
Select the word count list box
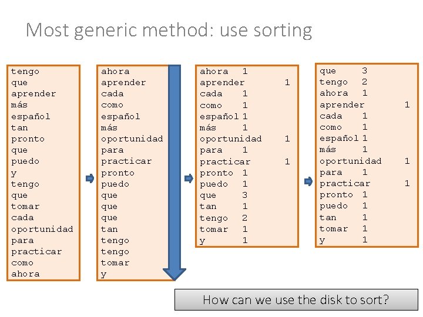(245, 156)
